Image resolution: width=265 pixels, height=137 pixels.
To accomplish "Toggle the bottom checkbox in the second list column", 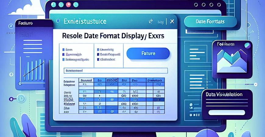I will point(98,59).
